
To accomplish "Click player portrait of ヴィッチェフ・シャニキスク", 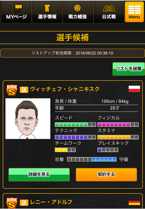I will (x=28, y=119).
